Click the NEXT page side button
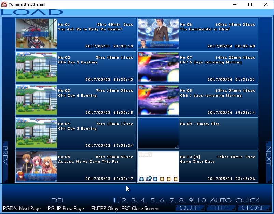 [x=269, y=162]
